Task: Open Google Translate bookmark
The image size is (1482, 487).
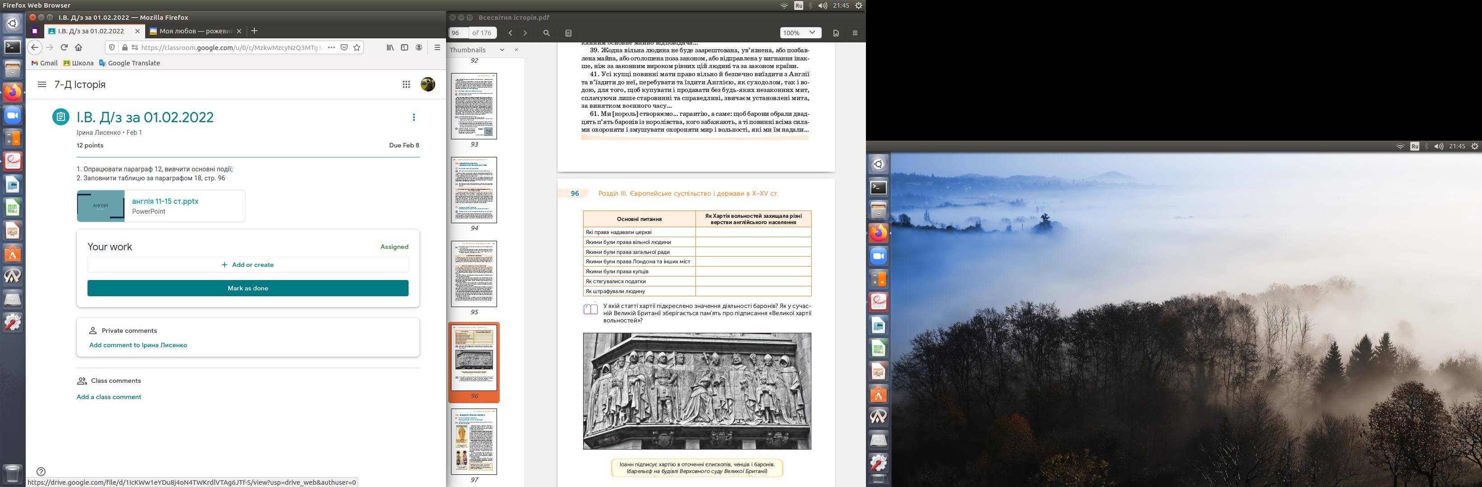Action: (129, 63)
